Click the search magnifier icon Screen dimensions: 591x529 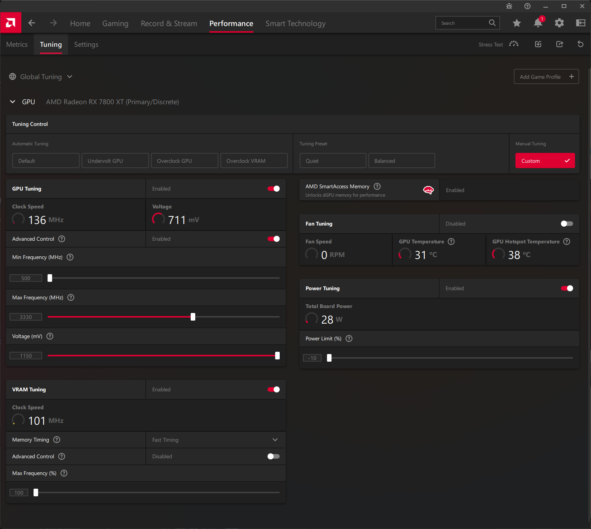pos(492,23)
